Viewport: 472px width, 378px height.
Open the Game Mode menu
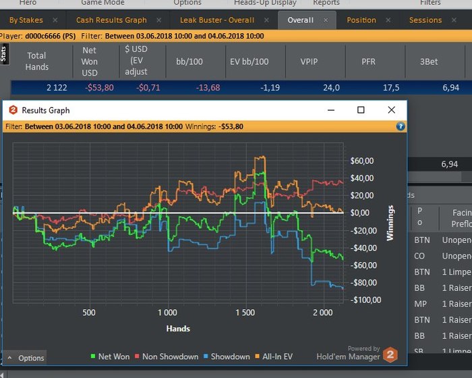click(x=102, y=3)
